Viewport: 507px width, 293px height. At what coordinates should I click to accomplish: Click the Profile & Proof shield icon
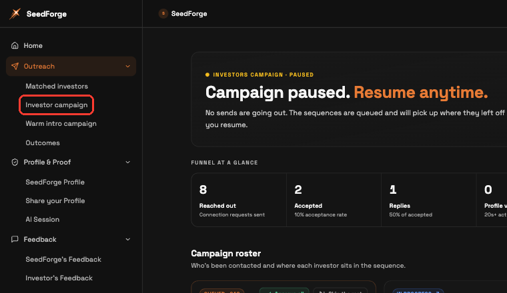point(15,162)
